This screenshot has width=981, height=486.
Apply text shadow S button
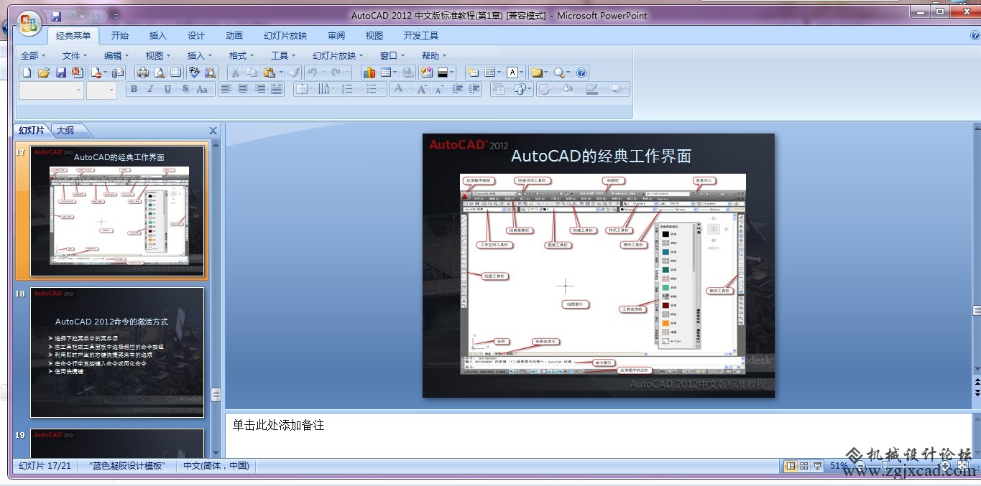pos(185,89)
